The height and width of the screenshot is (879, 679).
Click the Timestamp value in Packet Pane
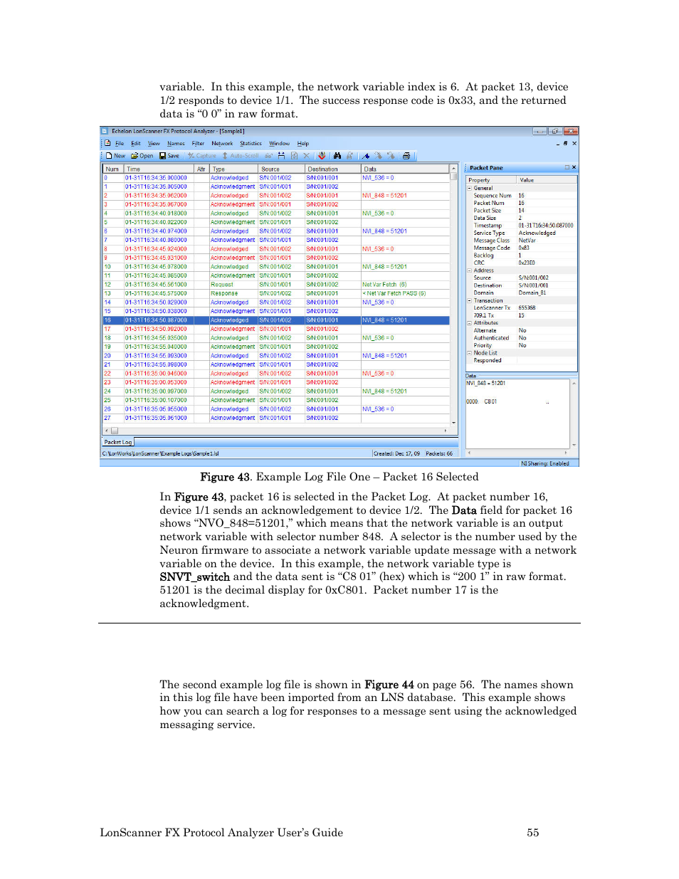point(546,226)
